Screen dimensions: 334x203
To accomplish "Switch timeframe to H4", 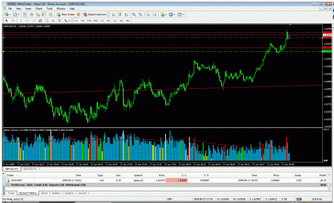I will point(108,21).
